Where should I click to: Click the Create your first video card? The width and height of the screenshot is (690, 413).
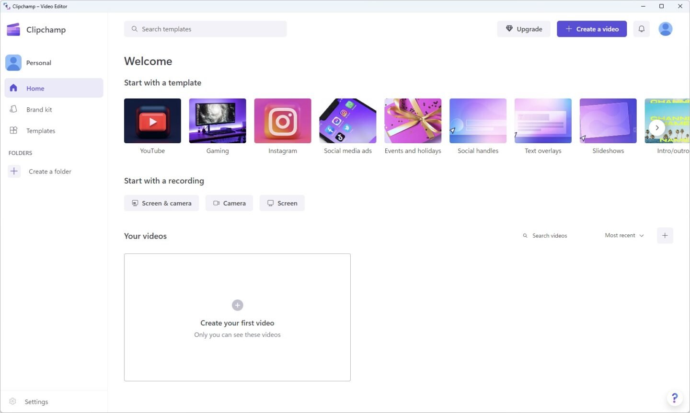[x=237, y=317]
